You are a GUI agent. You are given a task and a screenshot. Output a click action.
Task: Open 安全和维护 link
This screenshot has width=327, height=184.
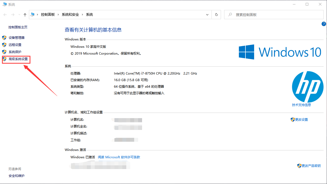pos(17,176)
